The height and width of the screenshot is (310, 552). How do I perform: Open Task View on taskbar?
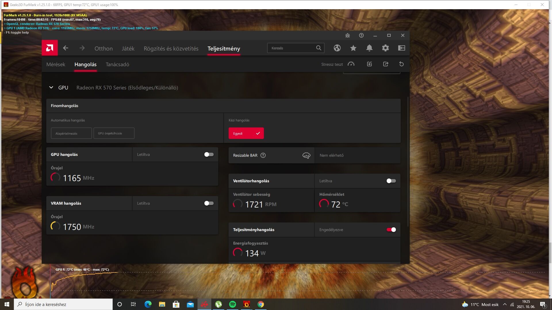coord(133,304)
